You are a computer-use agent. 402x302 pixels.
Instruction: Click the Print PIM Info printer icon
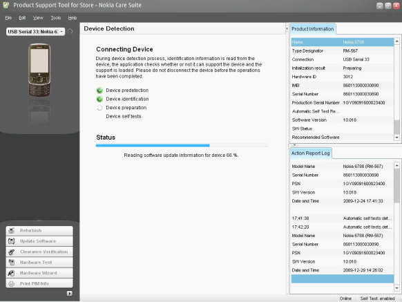coord(11,283)
